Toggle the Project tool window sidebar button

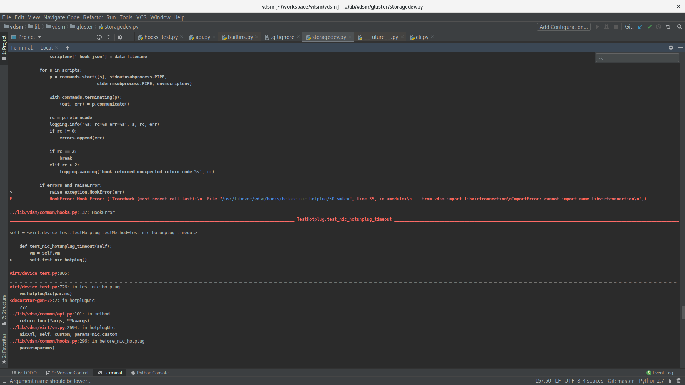[x=4, y=46]
